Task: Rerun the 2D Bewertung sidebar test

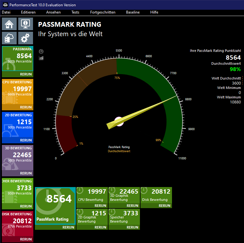Action: [x=26, y=140]
